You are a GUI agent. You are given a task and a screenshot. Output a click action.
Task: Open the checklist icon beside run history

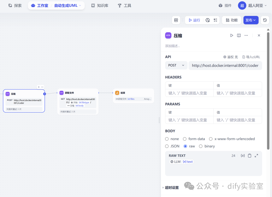click(x=215, y=20)
